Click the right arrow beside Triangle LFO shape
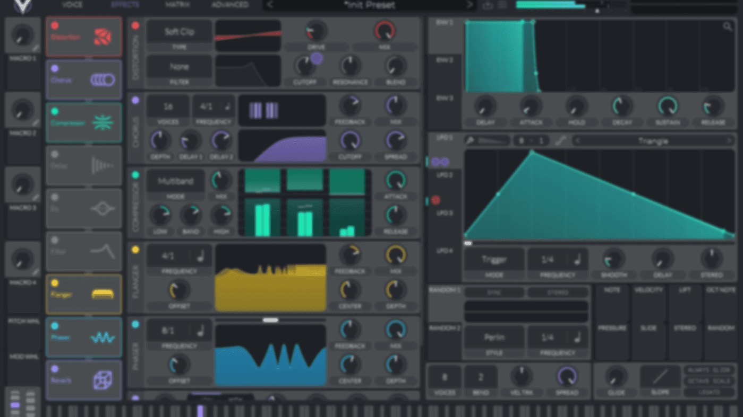743x417 pixels. pyautogui.click(x=729, y=141)
